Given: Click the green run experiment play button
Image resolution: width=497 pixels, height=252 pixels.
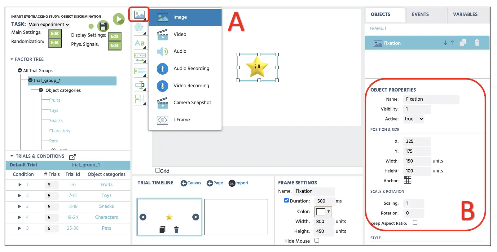Looking at the screenshot, I should (118, 19).
